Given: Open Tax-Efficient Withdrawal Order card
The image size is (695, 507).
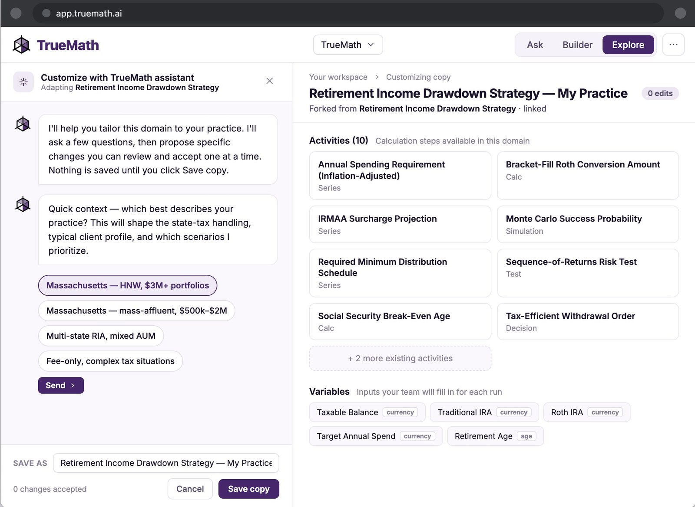Looking at the screenshot, I should click(588, 321).
